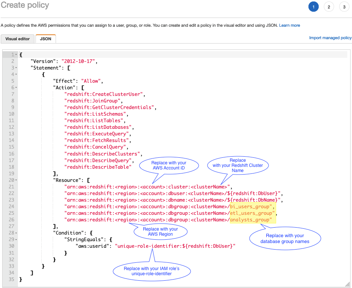The height and width of the screenshot is (288, 352).
Task: Select the JSON tab
Action: (46, 39)
